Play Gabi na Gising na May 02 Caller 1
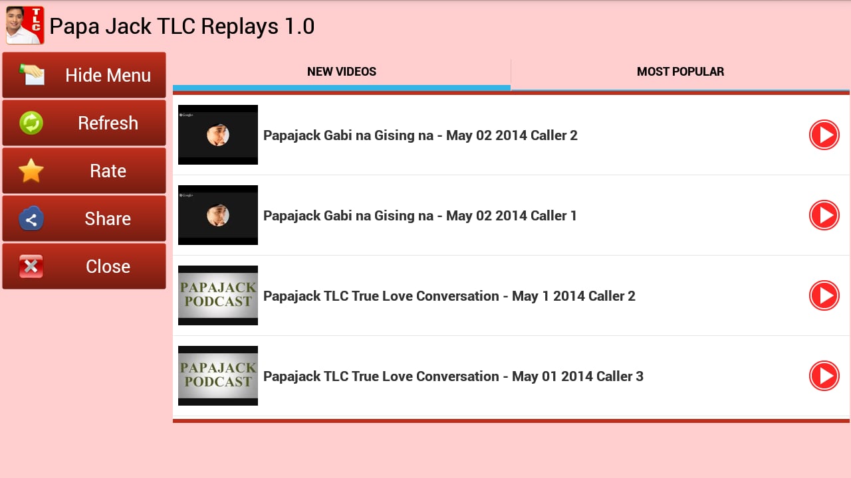Image resolution: width=851 pixels, height=478 pixels. coord(824,215)
